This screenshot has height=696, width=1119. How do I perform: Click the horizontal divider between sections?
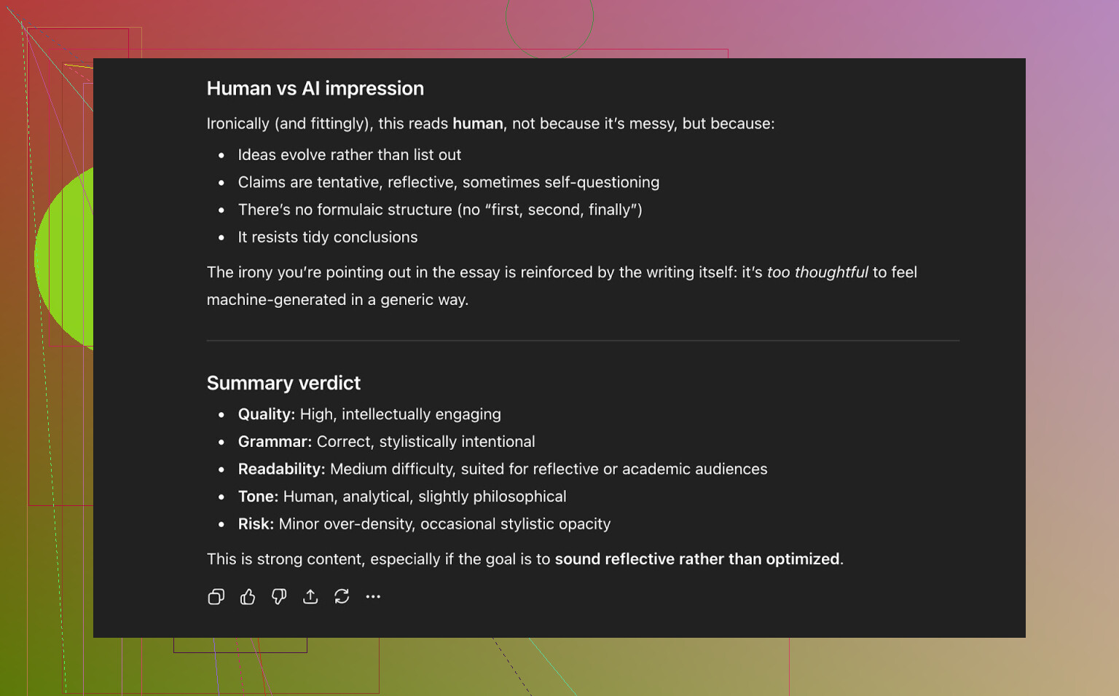click(583, 341)
